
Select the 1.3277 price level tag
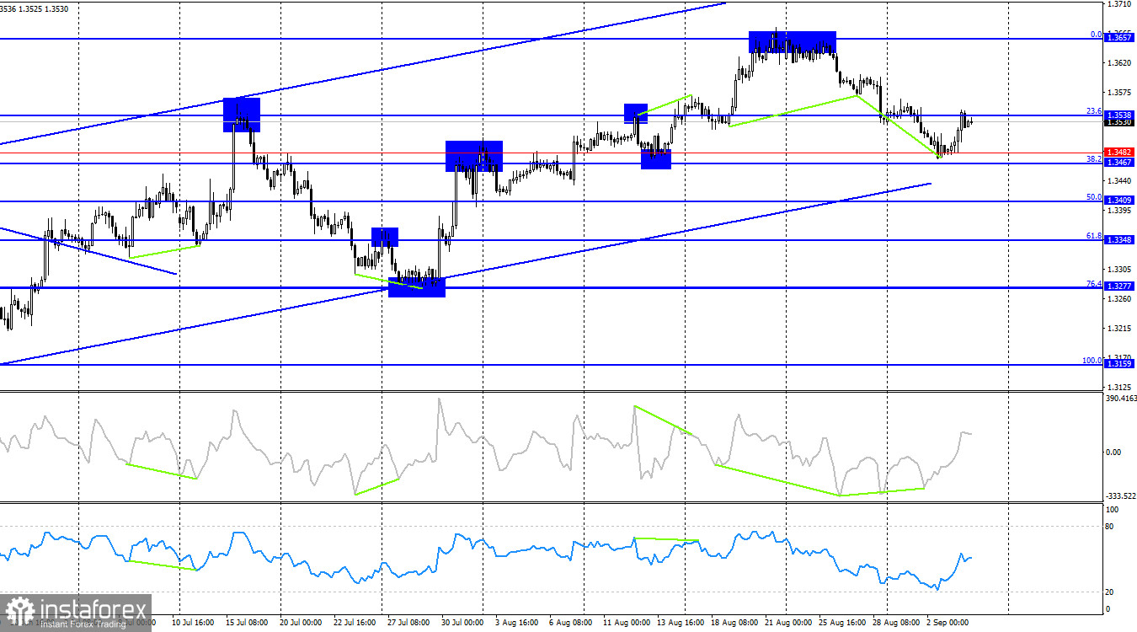1119,287
